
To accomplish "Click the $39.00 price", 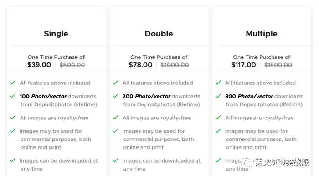I will tap(39, 65).
